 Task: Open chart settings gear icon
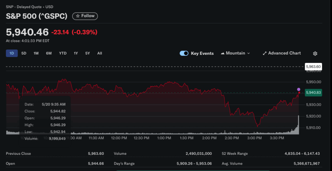pyautogui.click(x=315, y=54)
